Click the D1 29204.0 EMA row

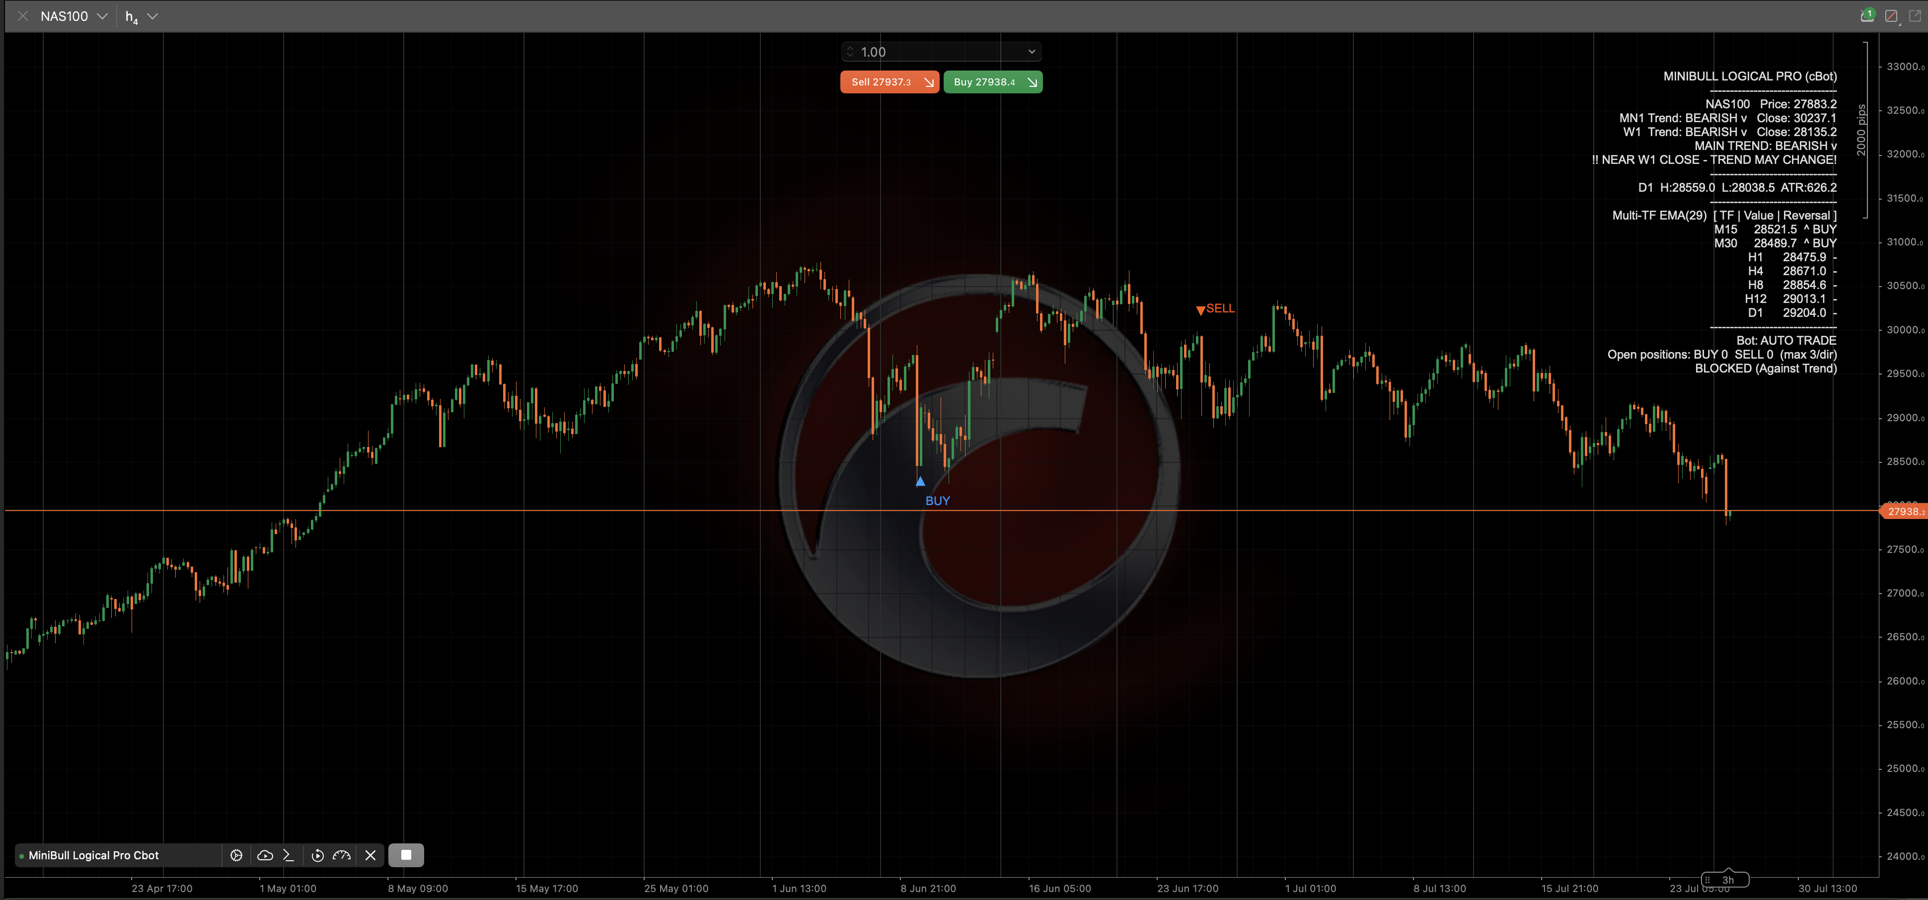point(1792,313)
